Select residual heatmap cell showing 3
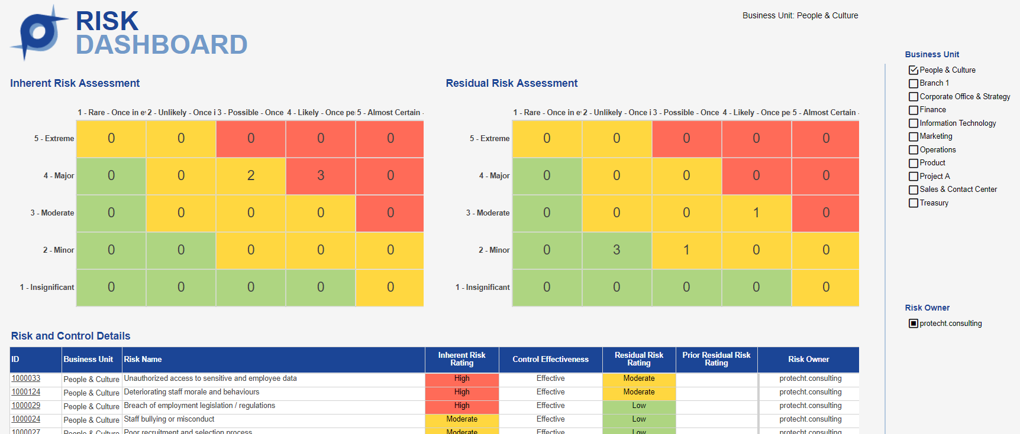The width and height of the screenshot is (1020, 434). [616, 250]
